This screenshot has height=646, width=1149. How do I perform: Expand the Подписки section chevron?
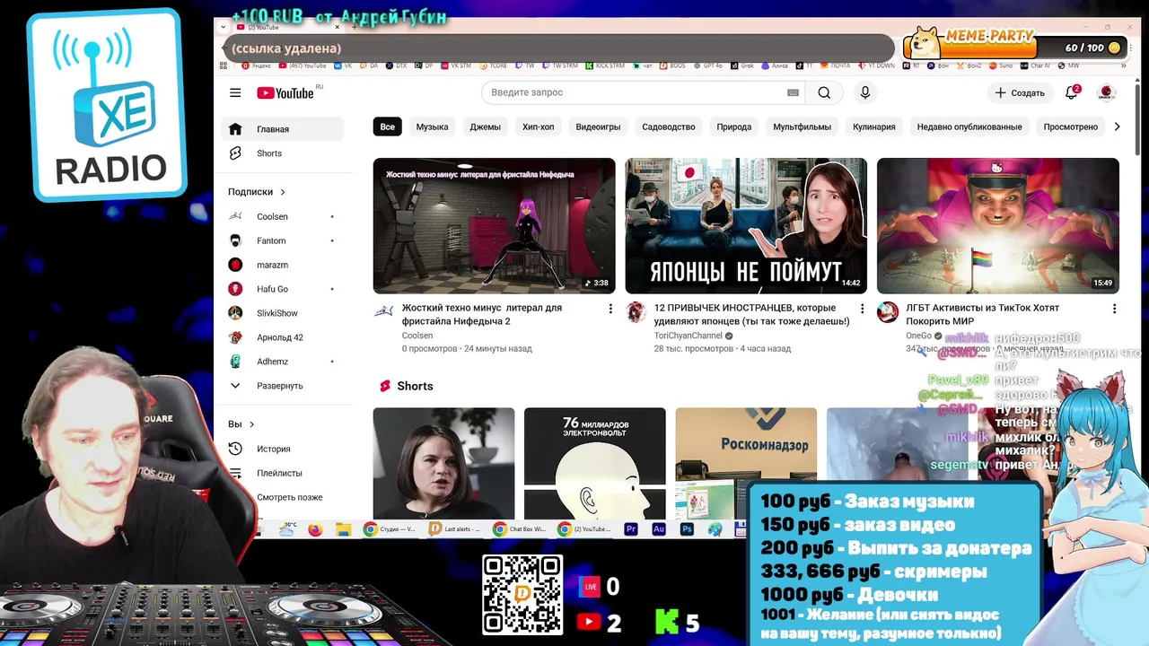click(x=283, y=192)
